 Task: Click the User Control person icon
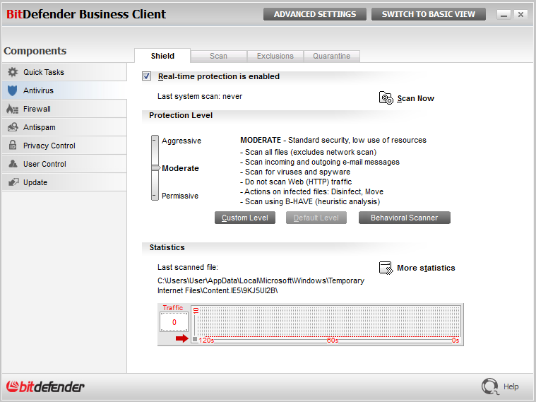[x=13, y=163]
